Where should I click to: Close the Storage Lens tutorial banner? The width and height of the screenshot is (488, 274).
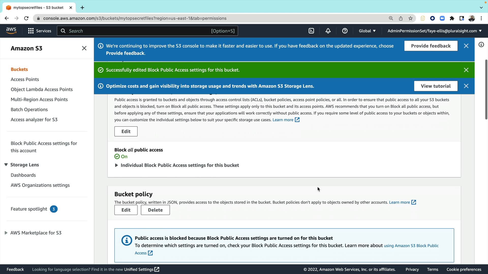466,86
